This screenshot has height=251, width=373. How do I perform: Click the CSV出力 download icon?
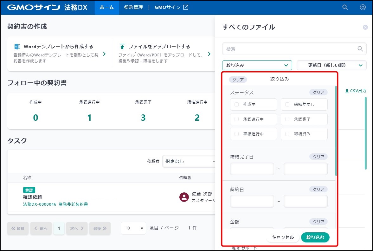click(347, 91)
